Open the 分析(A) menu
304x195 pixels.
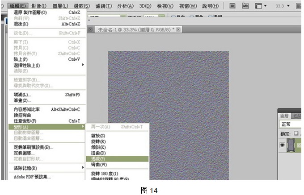coord(125,6)
